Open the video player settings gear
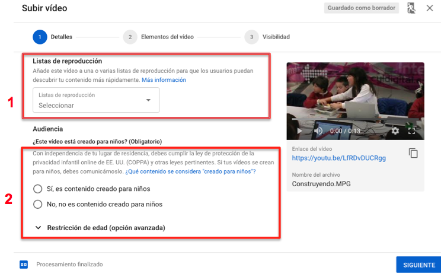 coord(395,131)
